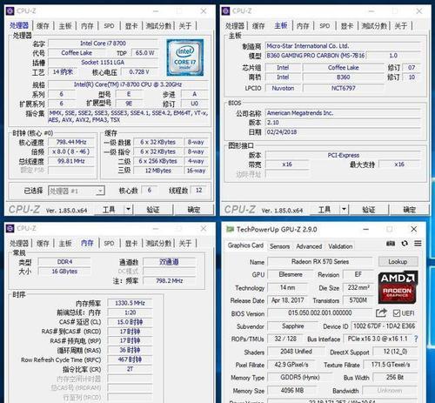Click the AMD Radeon Graphics logo in GPU-Z

[x=398, y=287]
